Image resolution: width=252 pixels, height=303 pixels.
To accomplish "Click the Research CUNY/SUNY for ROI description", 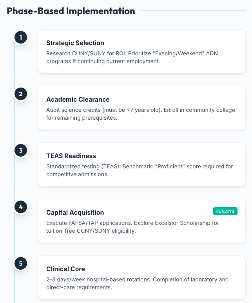I will click(x=132, y=57).
